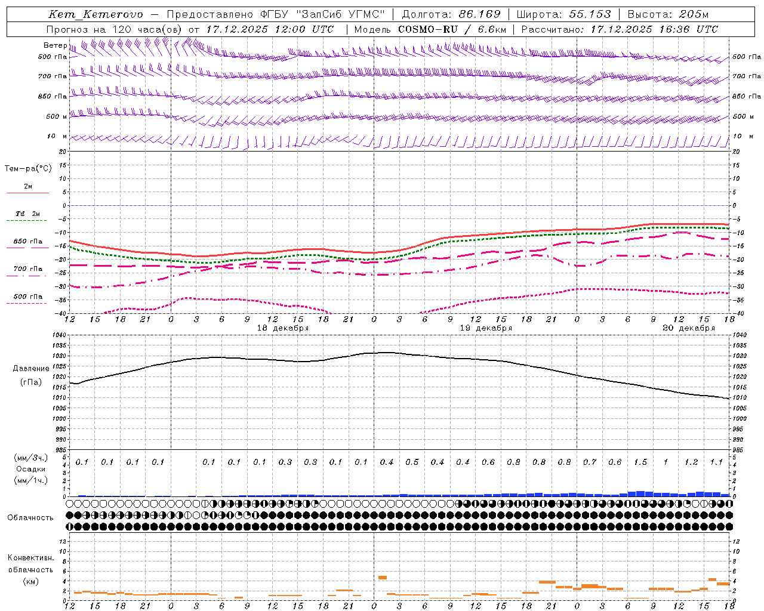Click the Модель COSMO-RU / 6.6км label

(x=430, y=29)
